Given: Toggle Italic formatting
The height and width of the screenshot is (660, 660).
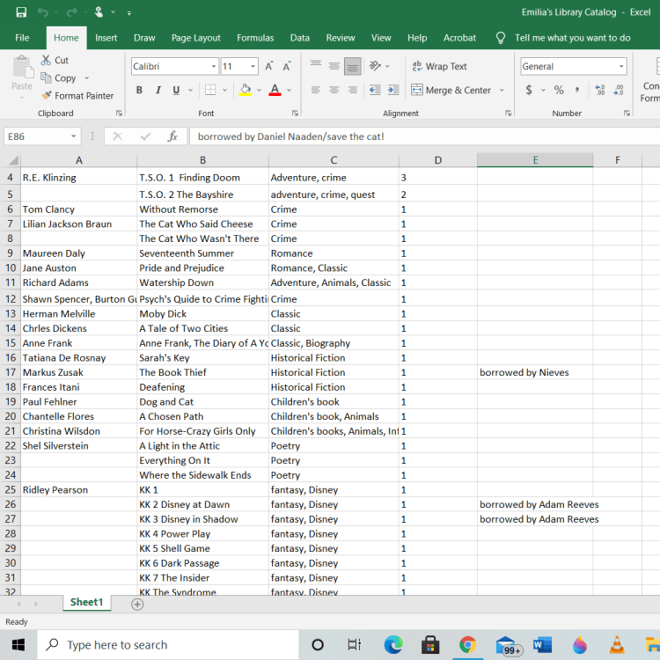Looking at the screenshot, I should pos(158,90).
